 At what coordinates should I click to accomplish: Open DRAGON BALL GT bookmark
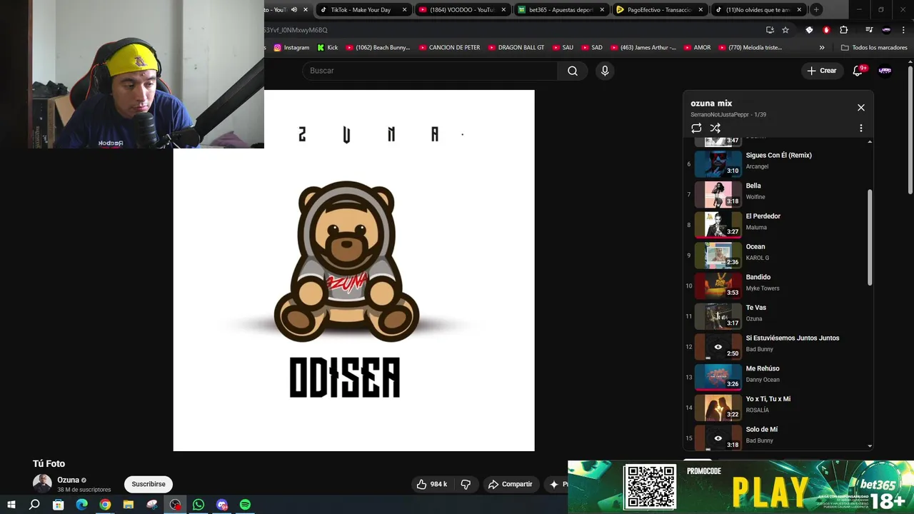pyautogui.click(x=516, y=48)
